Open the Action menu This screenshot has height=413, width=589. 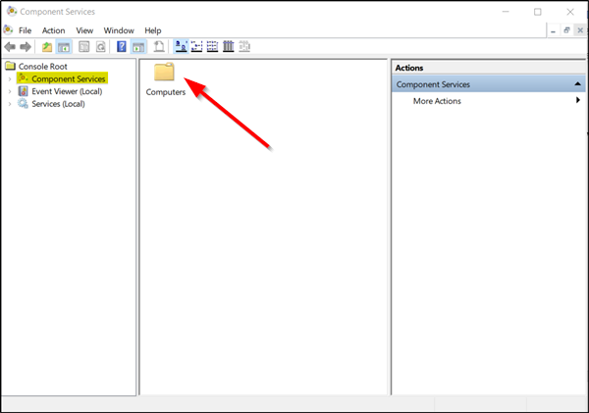53,30
